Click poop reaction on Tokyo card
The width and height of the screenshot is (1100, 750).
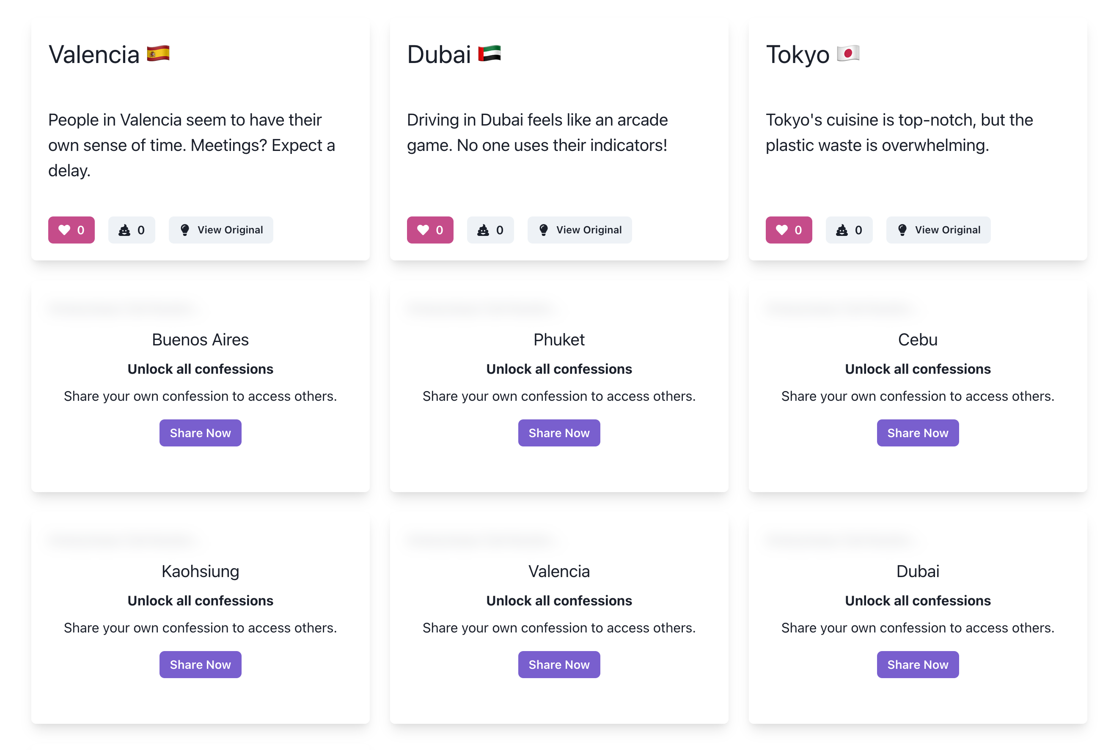[x=849, y=230]
